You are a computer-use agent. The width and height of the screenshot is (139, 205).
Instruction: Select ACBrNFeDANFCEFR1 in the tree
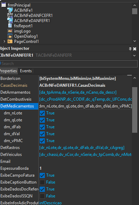[33, 16]
